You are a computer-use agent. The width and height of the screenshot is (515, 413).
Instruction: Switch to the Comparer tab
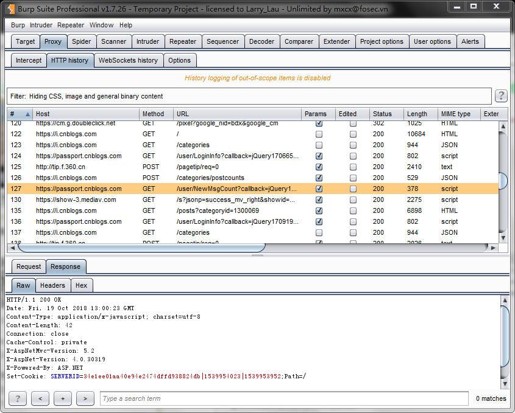299,41
